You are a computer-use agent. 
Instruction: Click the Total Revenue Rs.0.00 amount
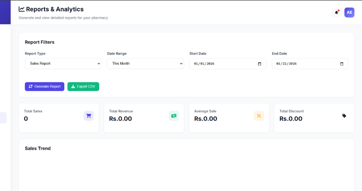tap(121, 119)
